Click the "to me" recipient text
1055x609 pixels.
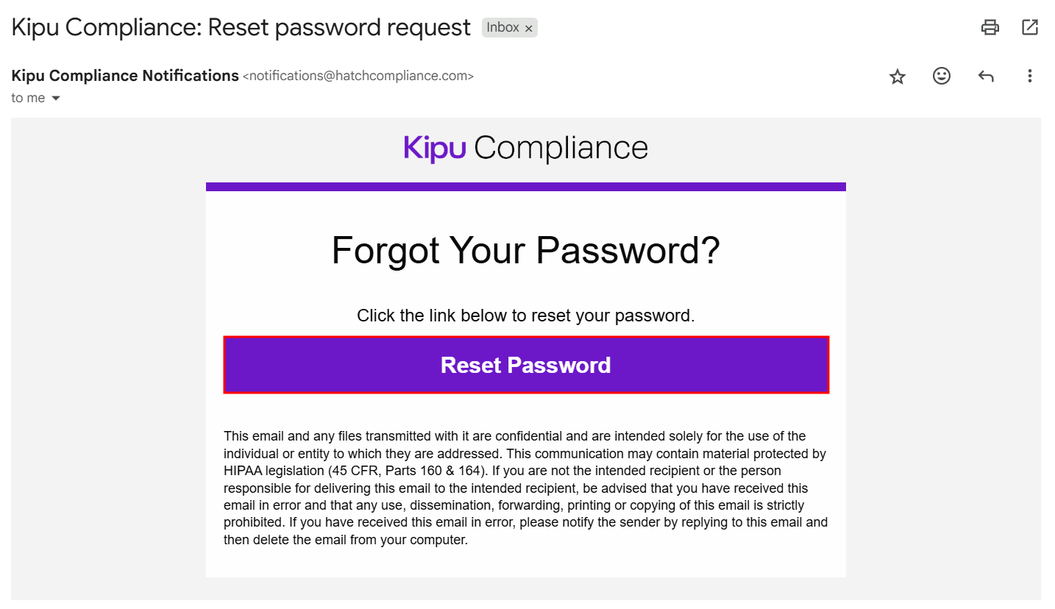(x=28, y=99)
